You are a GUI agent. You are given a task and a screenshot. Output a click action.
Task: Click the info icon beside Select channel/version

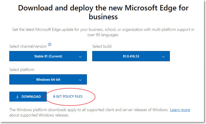point(49,44)
